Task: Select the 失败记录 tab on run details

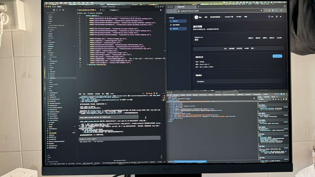Action: point(239,49)
